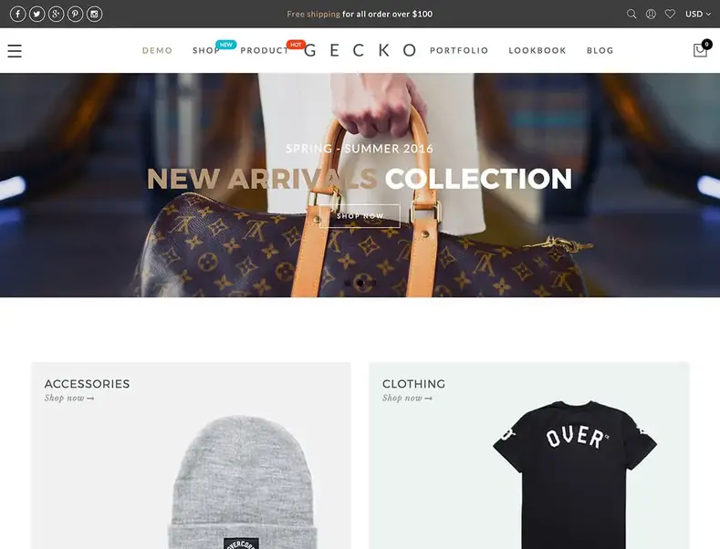Open the user account icon

pyautogui.click(x=651, y=15)
